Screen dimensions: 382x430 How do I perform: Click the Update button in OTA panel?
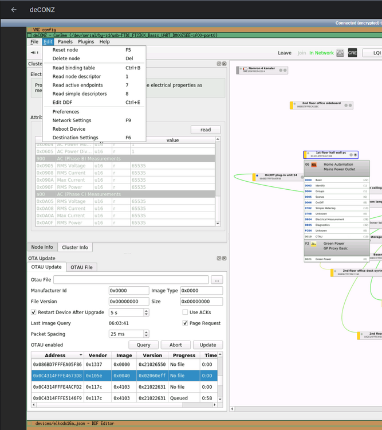(207, 345)
